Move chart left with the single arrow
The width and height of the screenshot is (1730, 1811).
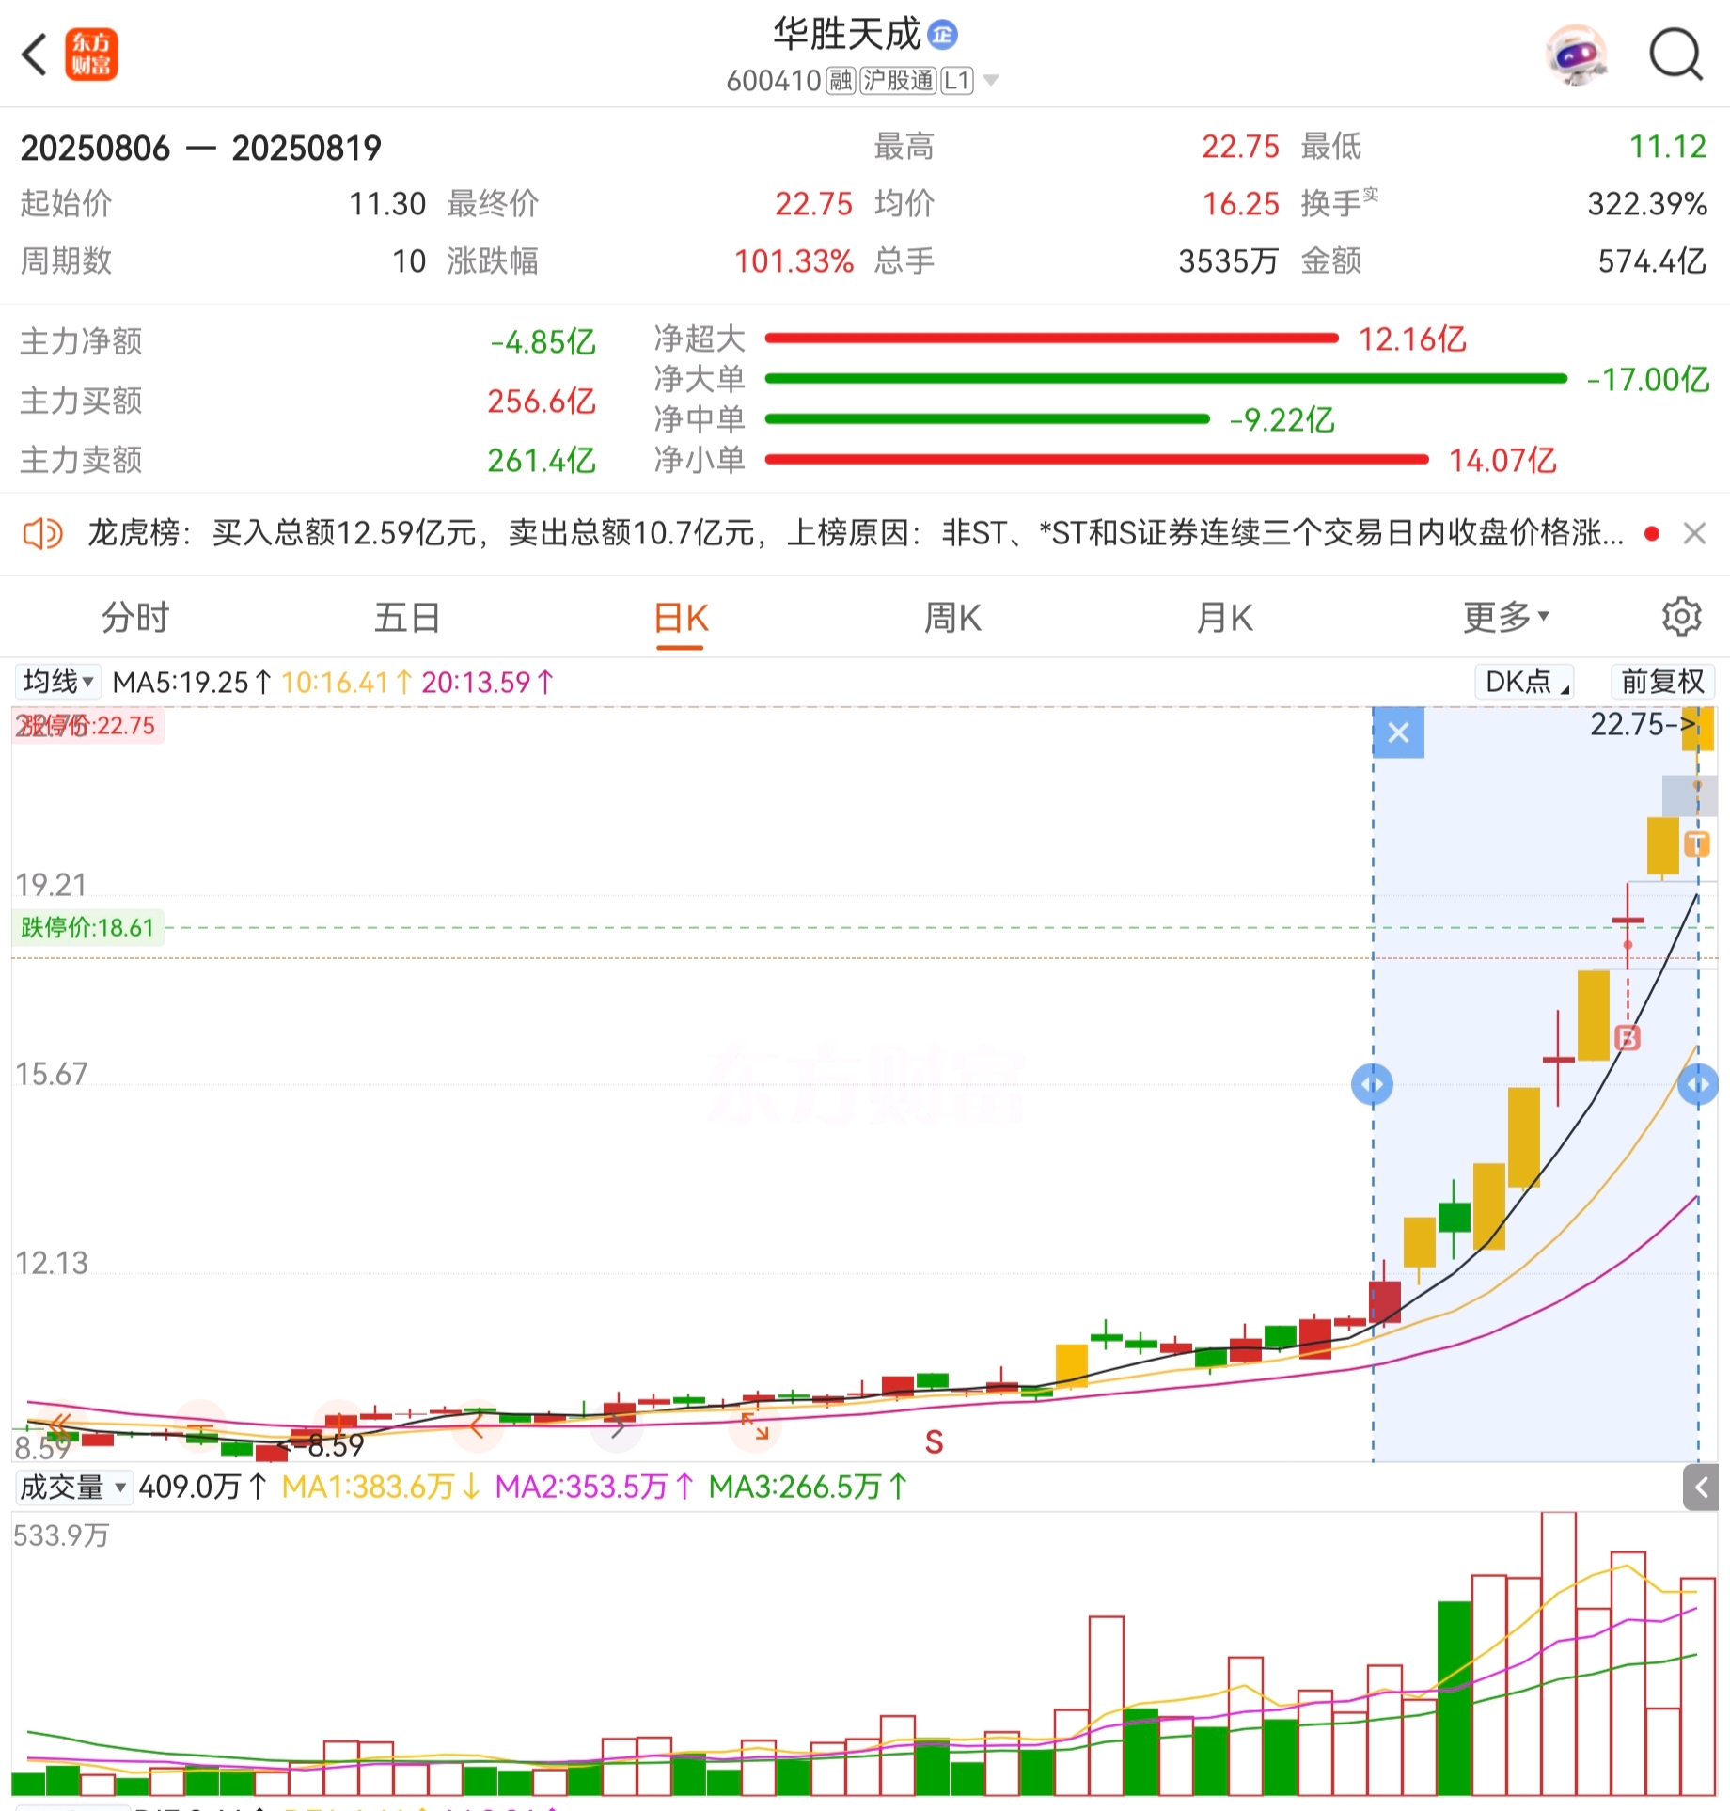click(477, 1428)
